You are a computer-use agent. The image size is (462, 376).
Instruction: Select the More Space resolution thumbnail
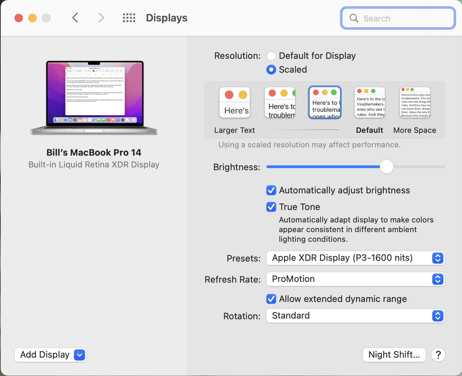click(415, 102)
